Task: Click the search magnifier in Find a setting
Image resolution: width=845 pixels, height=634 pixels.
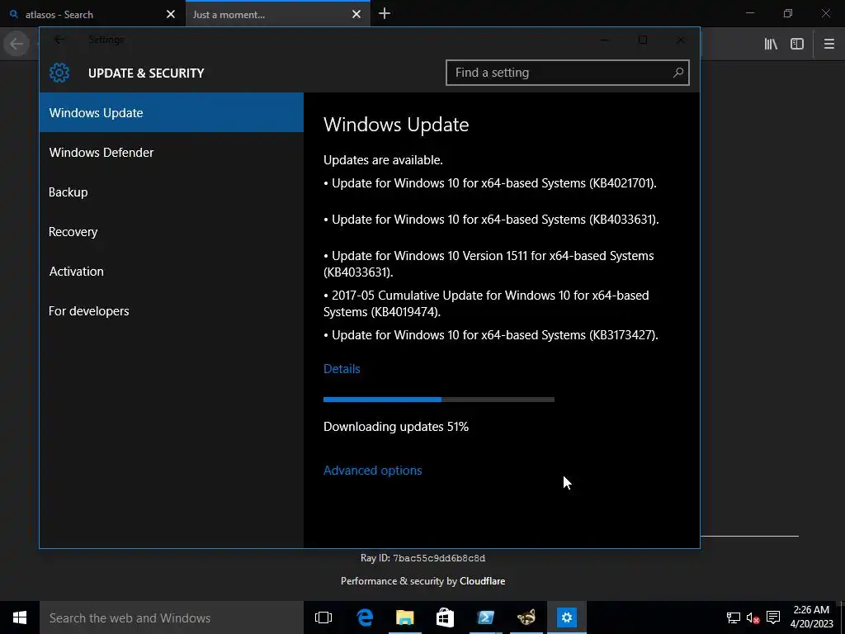Action: pos(678,73)
